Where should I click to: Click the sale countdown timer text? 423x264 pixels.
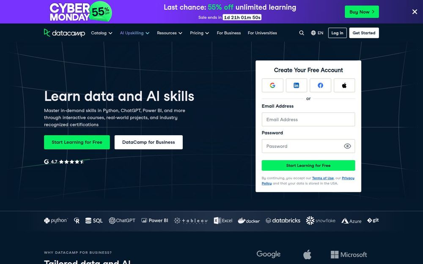[242, 17]
